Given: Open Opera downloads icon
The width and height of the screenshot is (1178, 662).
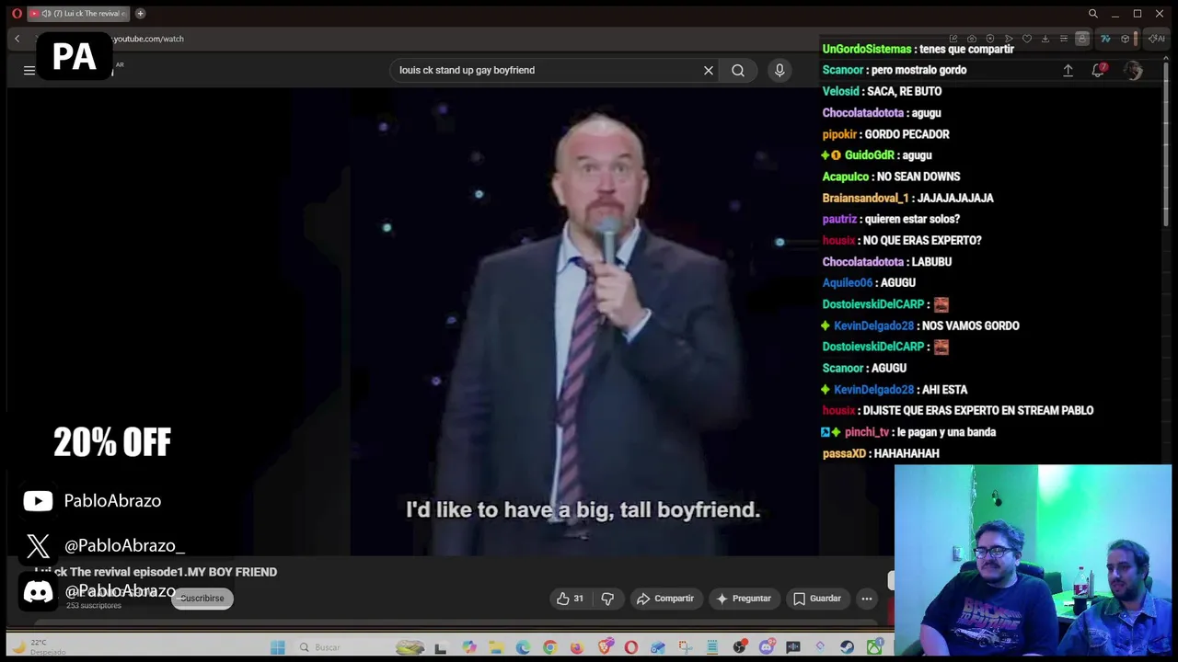Looking at the screenshot, I should [x=1045, y=39].
